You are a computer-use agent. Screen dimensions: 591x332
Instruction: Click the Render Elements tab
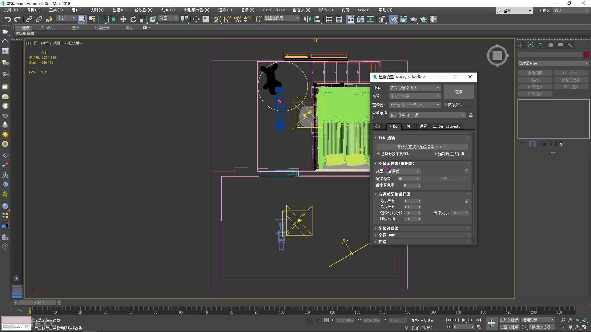tap(446, 126)
